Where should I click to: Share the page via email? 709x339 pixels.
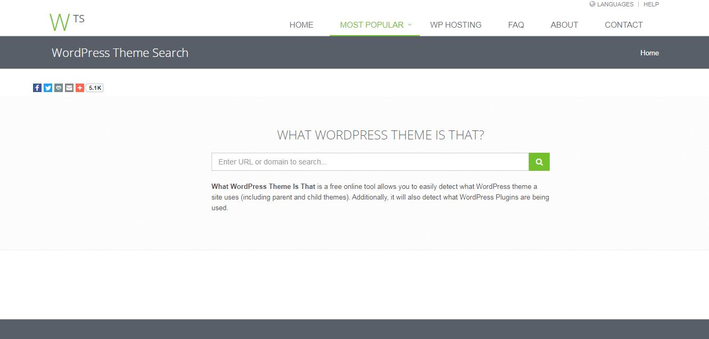69,87
